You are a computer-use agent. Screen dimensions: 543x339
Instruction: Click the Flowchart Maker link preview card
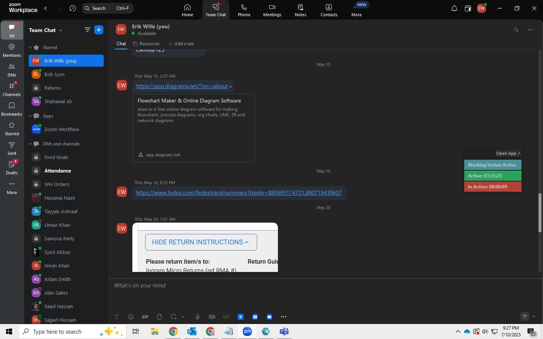tap(193, 128)
